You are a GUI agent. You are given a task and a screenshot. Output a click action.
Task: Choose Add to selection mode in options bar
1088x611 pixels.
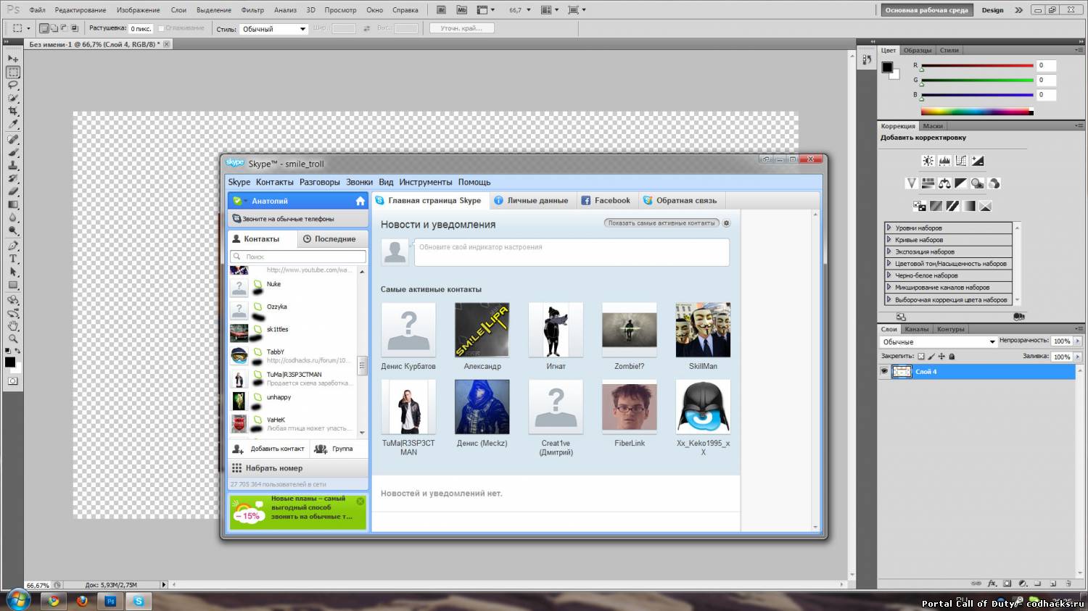(x=54, y=29)
